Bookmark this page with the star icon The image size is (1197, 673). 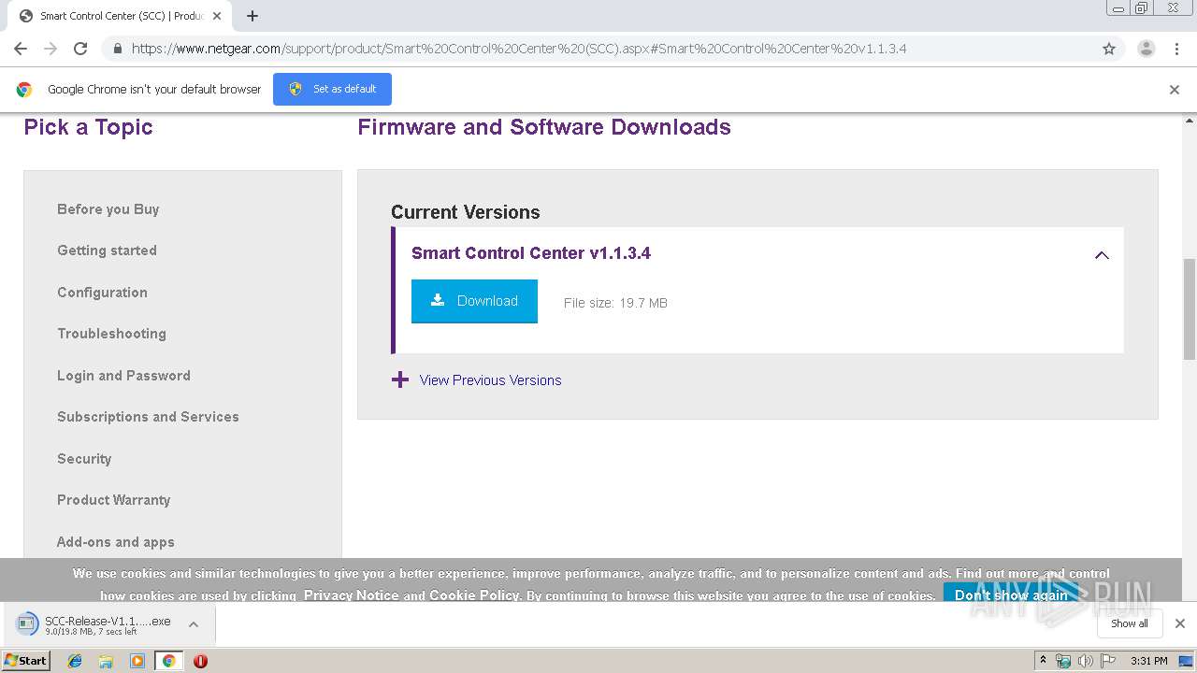pos(1109,49)
